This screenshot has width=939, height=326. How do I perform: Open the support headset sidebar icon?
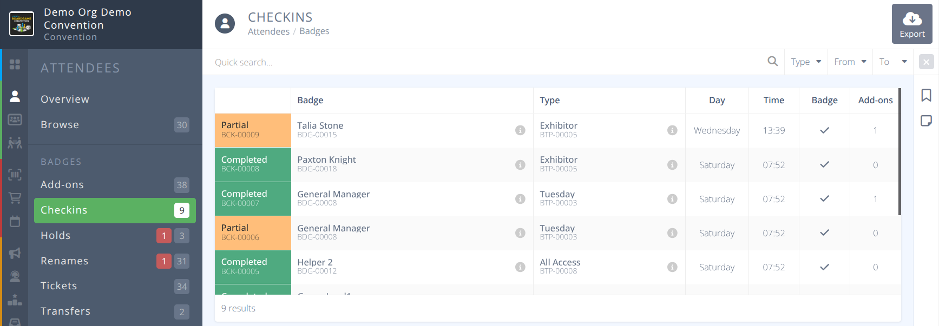click(x=15, y=276)
